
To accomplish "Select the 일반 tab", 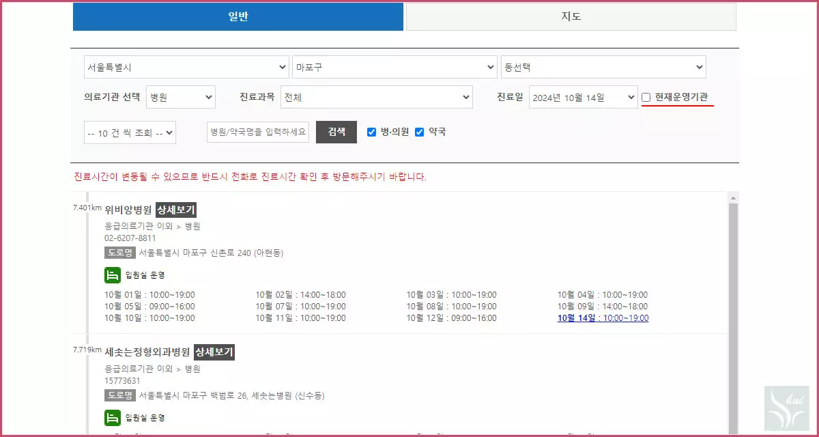I will point(238,16).
